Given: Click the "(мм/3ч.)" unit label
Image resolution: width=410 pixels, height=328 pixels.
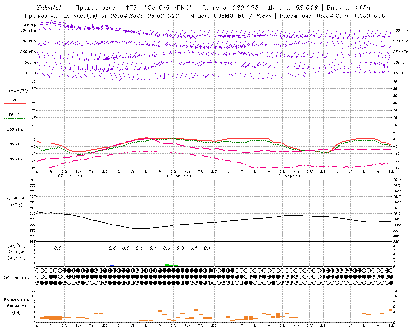Looking at the screenshot, I should 17,246.
